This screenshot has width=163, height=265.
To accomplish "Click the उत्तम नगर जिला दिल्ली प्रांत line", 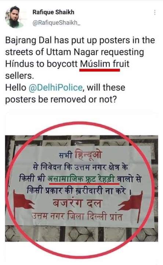I will [x=77, y=216].
